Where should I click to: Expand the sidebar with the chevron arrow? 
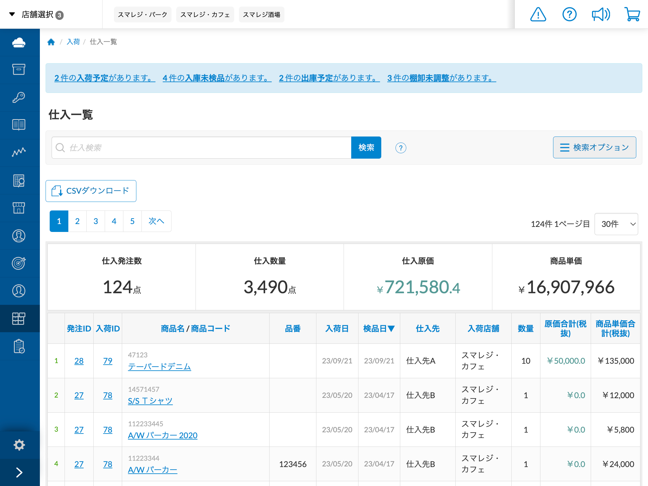pos(19,472)
